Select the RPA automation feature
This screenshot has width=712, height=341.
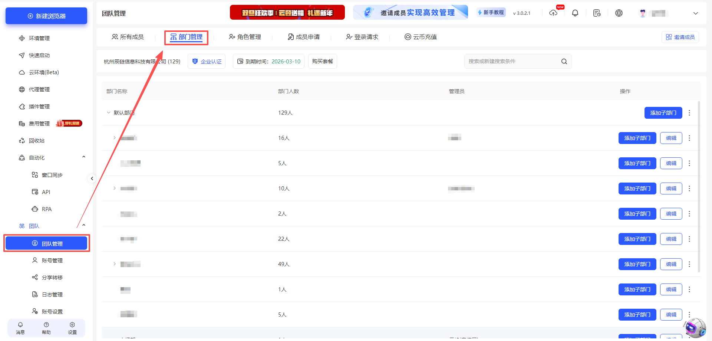click(46, 209)
